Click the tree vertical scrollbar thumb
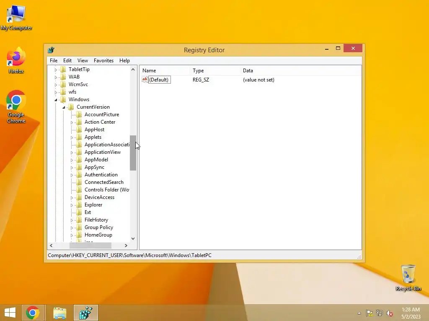This screenshot has width=429, height=321. [x=133, y=153]
